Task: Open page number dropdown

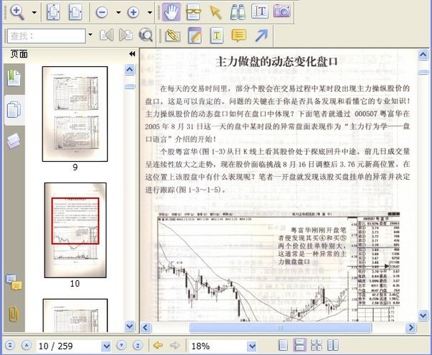Action: point(106,346)
